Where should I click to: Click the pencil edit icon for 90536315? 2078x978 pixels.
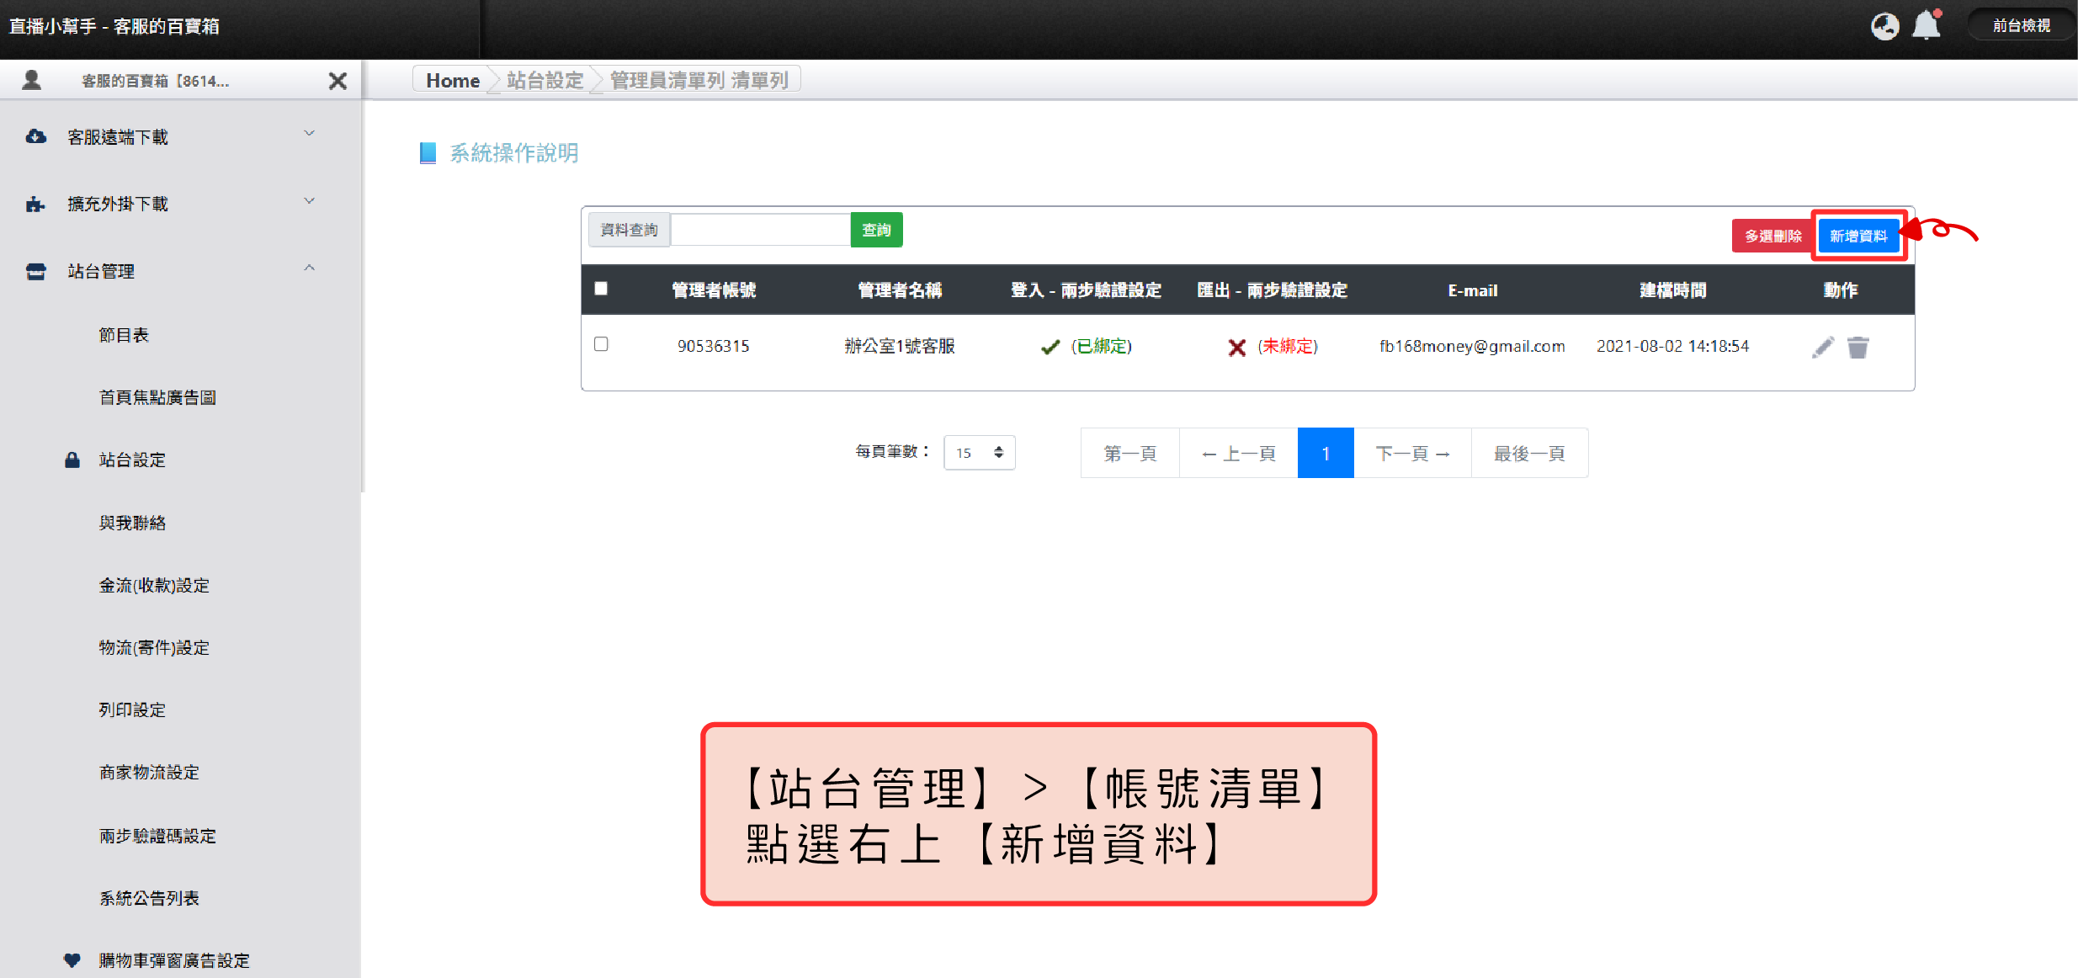coord(1822,347)
